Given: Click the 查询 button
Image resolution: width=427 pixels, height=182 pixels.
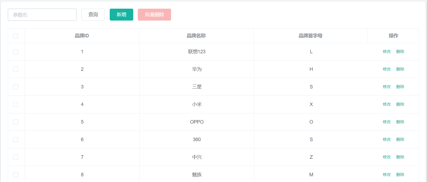Looking at the screenshot, I should click(x=93, y=15).
